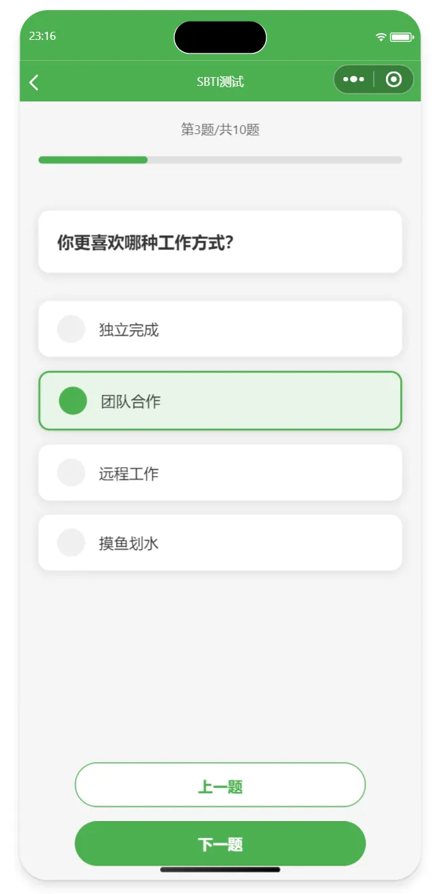Deselect the green radio for 团队合作
The height and width of the screenshot is (894, 442).
pyautogui.click(x=73, y=400)
